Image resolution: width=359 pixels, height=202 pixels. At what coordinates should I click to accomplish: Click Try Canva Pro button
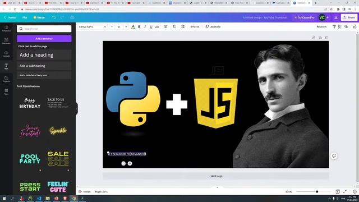point(304,17)
